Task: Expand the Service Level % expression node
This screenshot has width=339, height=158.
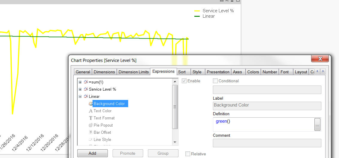Action: (x=80, y=89)
